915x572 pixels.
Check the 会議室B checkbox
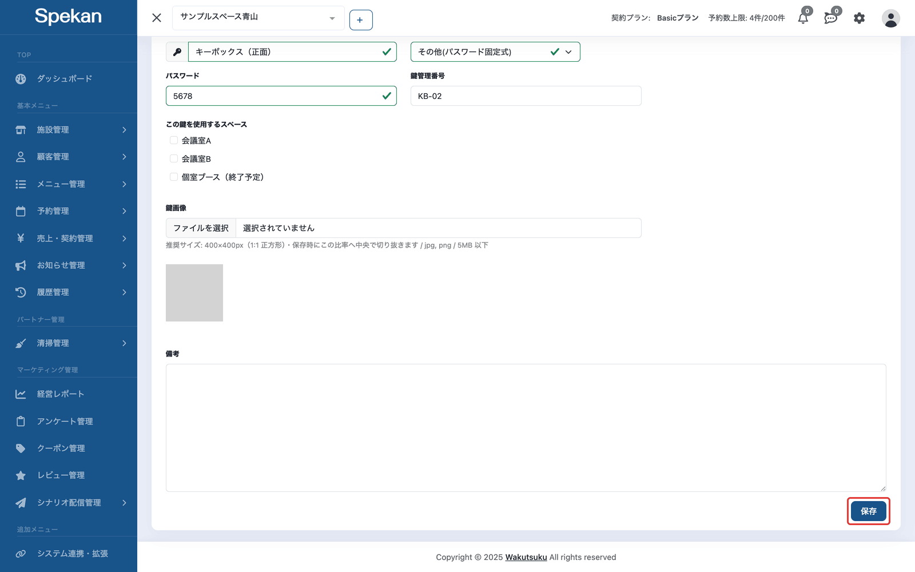174,158
